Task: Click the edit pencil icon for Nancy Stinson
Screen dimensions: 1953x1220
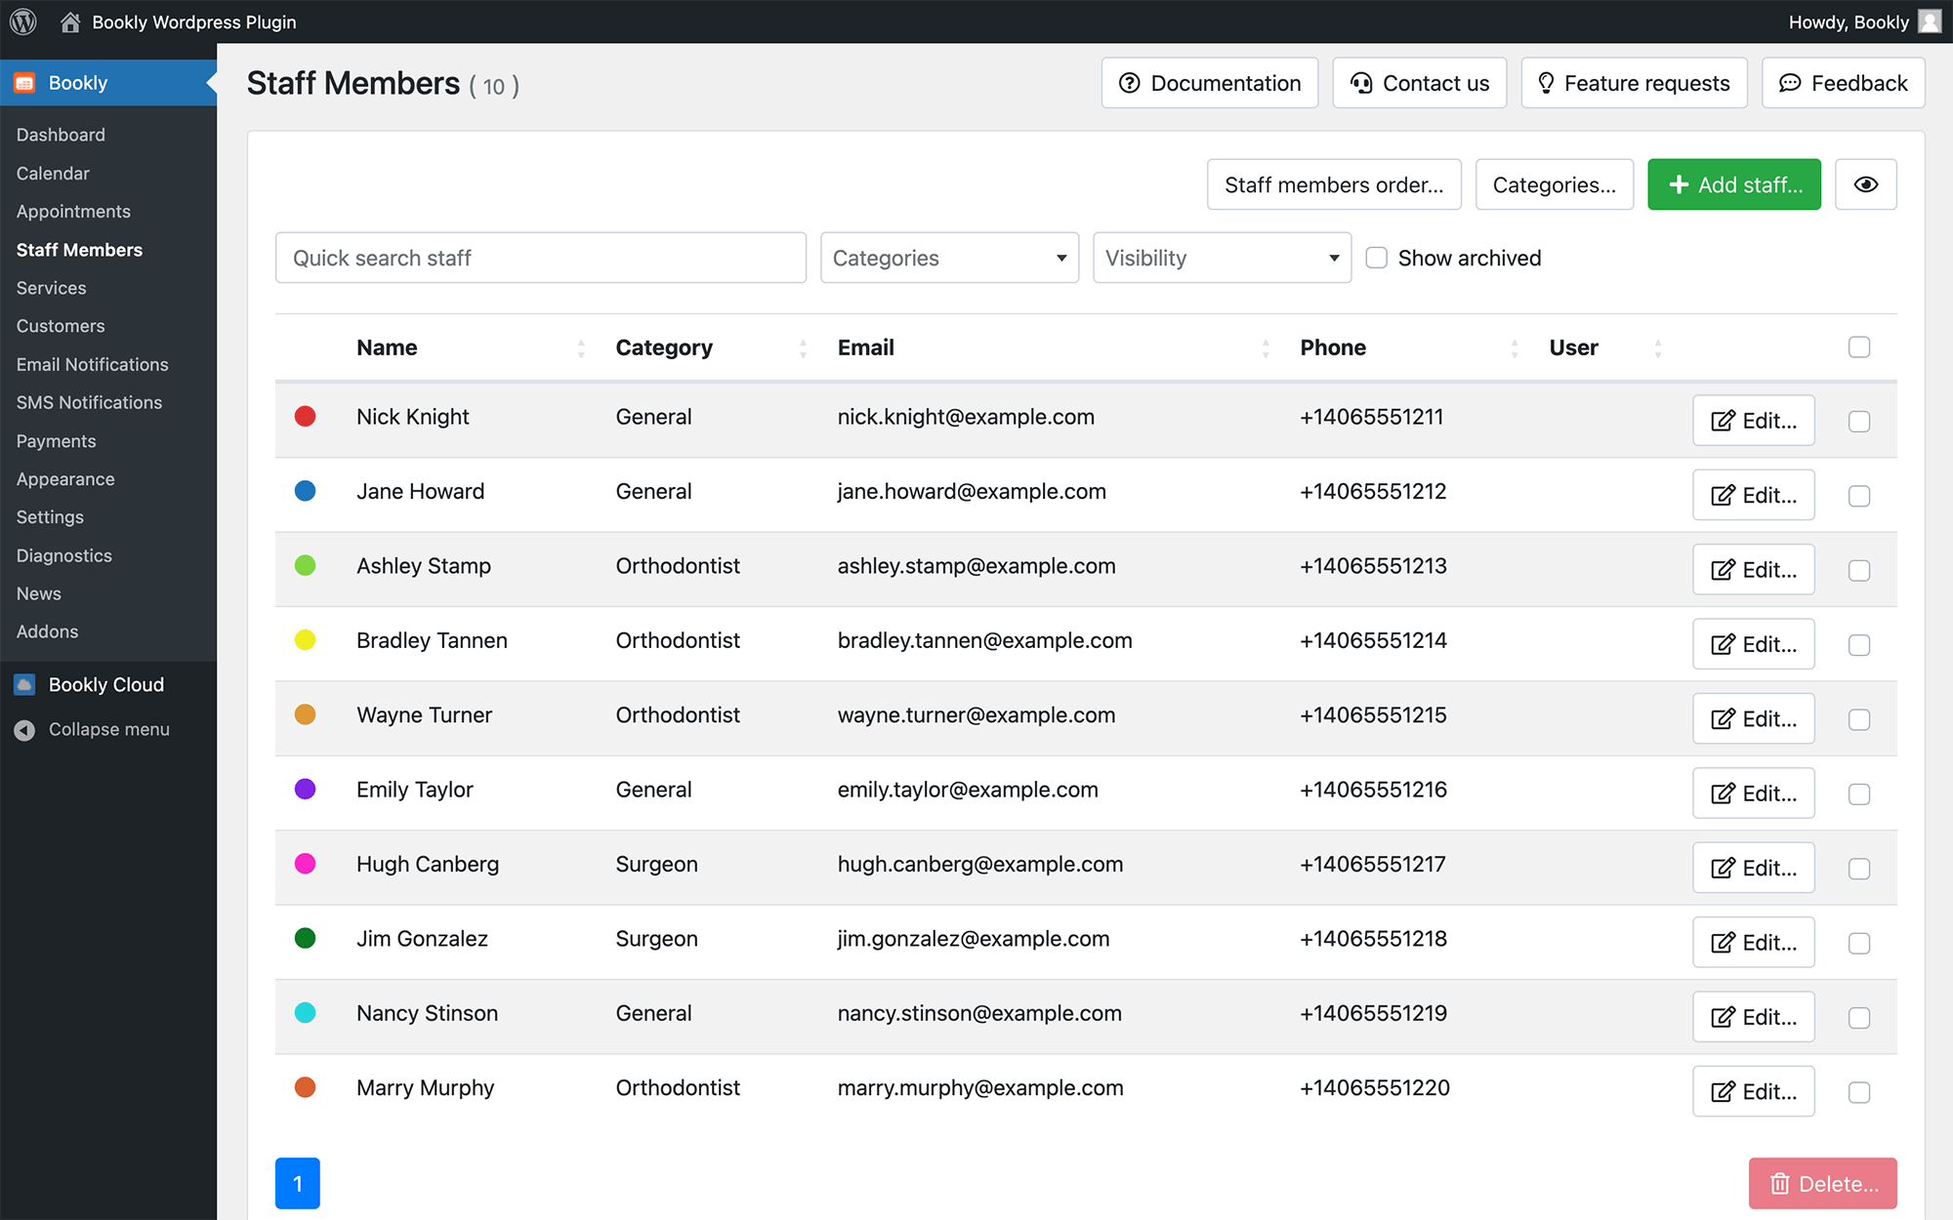Action: 1724,1017
